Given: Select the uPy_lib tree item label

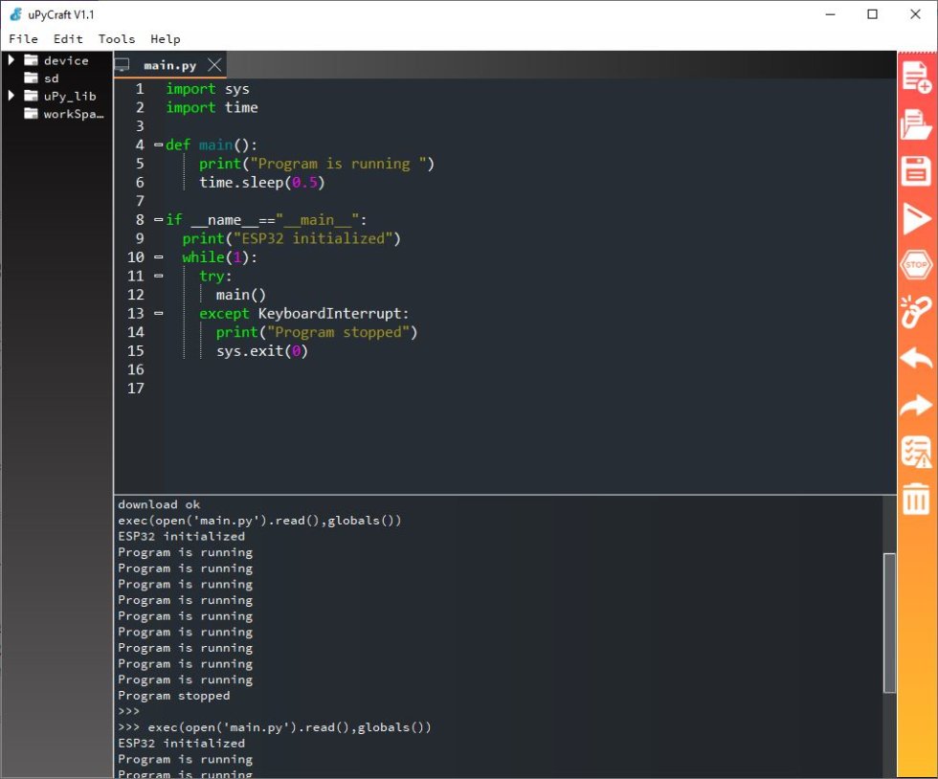Looking at the screenshot, I should [69, 97].
